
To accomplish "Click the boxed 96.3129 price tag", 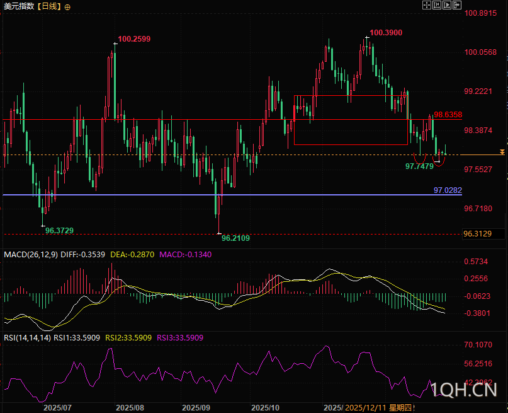I will point(483,233).
